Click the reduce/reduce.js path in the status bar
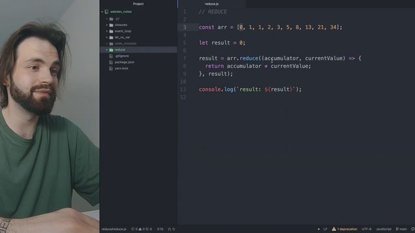 point(114,229)
